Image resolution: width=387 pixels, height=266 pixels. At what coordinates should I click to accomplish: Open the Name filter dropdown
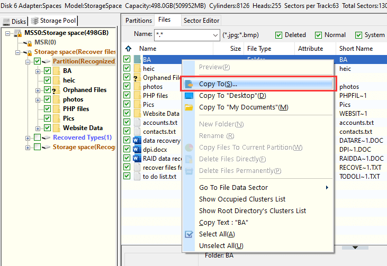pos(214,35)
